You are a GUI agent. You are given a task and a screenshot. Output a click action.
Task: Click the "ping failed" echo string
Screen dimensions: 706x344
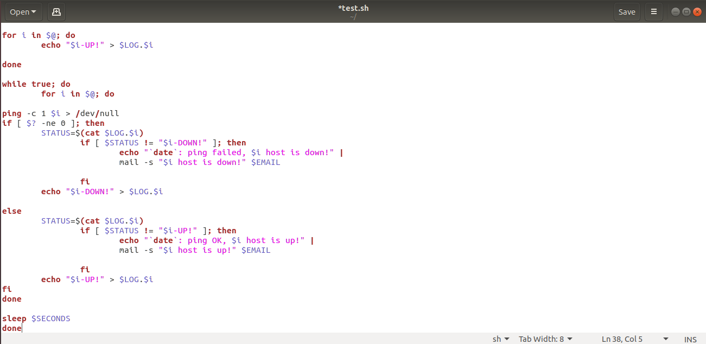point(239,152)
